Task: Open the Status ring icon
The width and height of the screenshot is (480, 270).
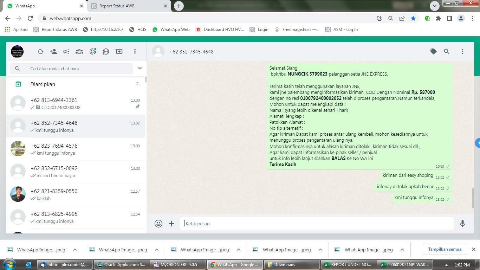Action: pos(93,52)
